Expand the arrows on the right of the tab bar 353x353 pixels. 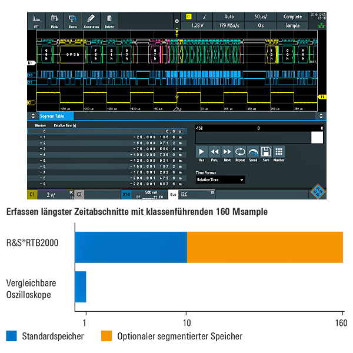321,116
